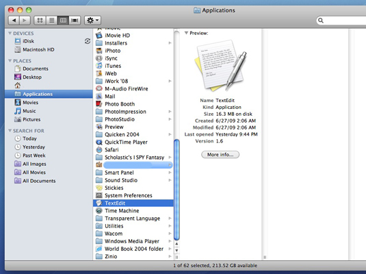Switch to column view
This screenshot has width=366, height=274.
click(x=63, y=21)
